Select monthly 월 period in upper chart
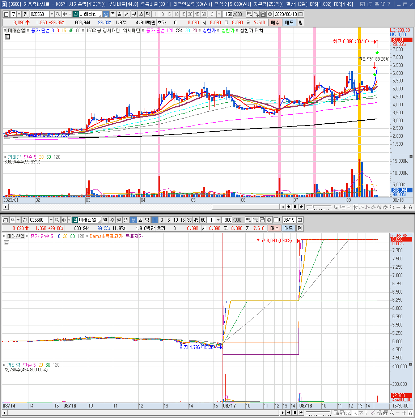The width and height of the screenshot is (415, 418). click(120, 14)
